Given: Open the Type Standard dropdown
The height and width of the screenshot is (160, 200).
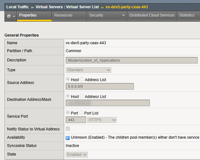Looking at the screenshot, I should (x=88, y=70).
